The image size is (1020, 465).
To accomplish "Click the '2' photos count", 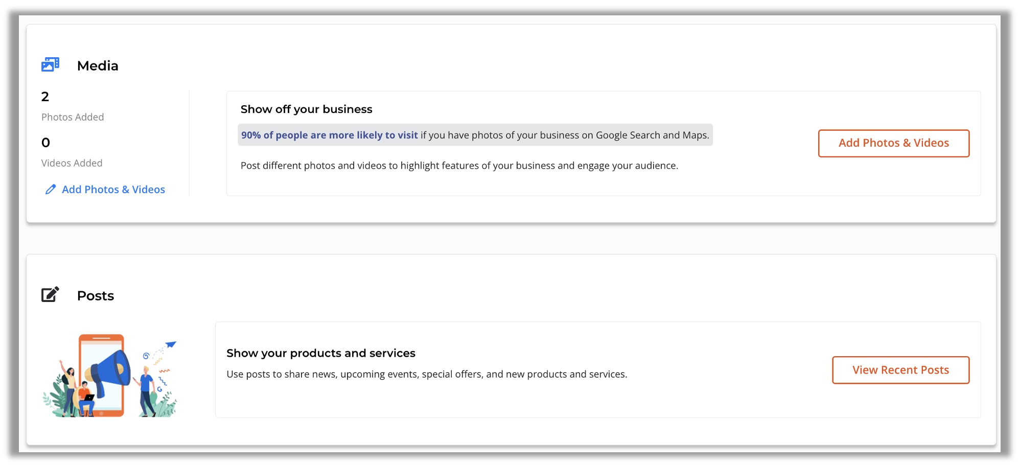I will [45, 97].
